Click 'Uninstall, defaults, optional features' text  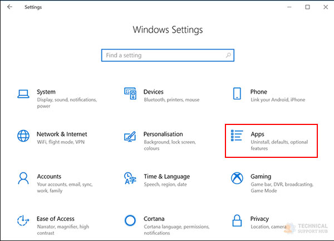279,145
